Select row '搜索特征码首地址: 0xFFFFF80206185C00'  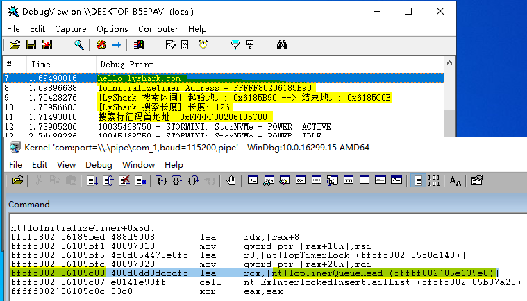[223, 117]
